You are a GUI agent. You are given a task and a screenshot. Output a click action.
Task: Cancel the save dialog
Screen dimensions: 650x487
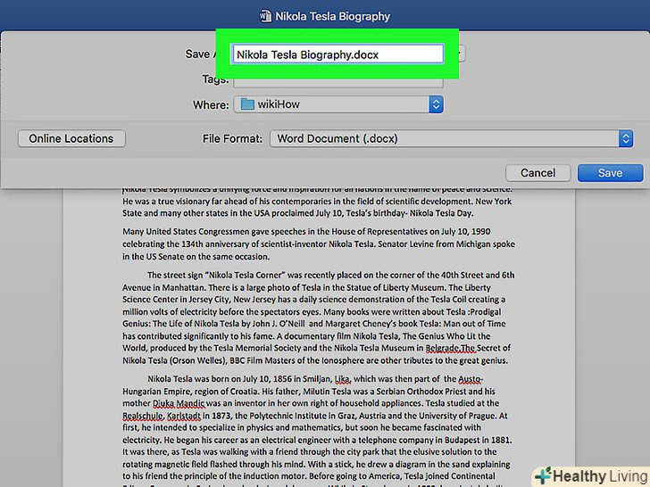[x=538, y=173]
